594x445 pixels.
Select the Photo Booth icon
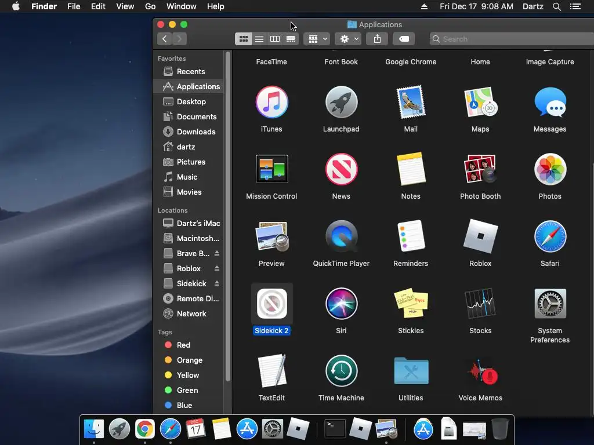pyautogui.click(x=480, y=169)
